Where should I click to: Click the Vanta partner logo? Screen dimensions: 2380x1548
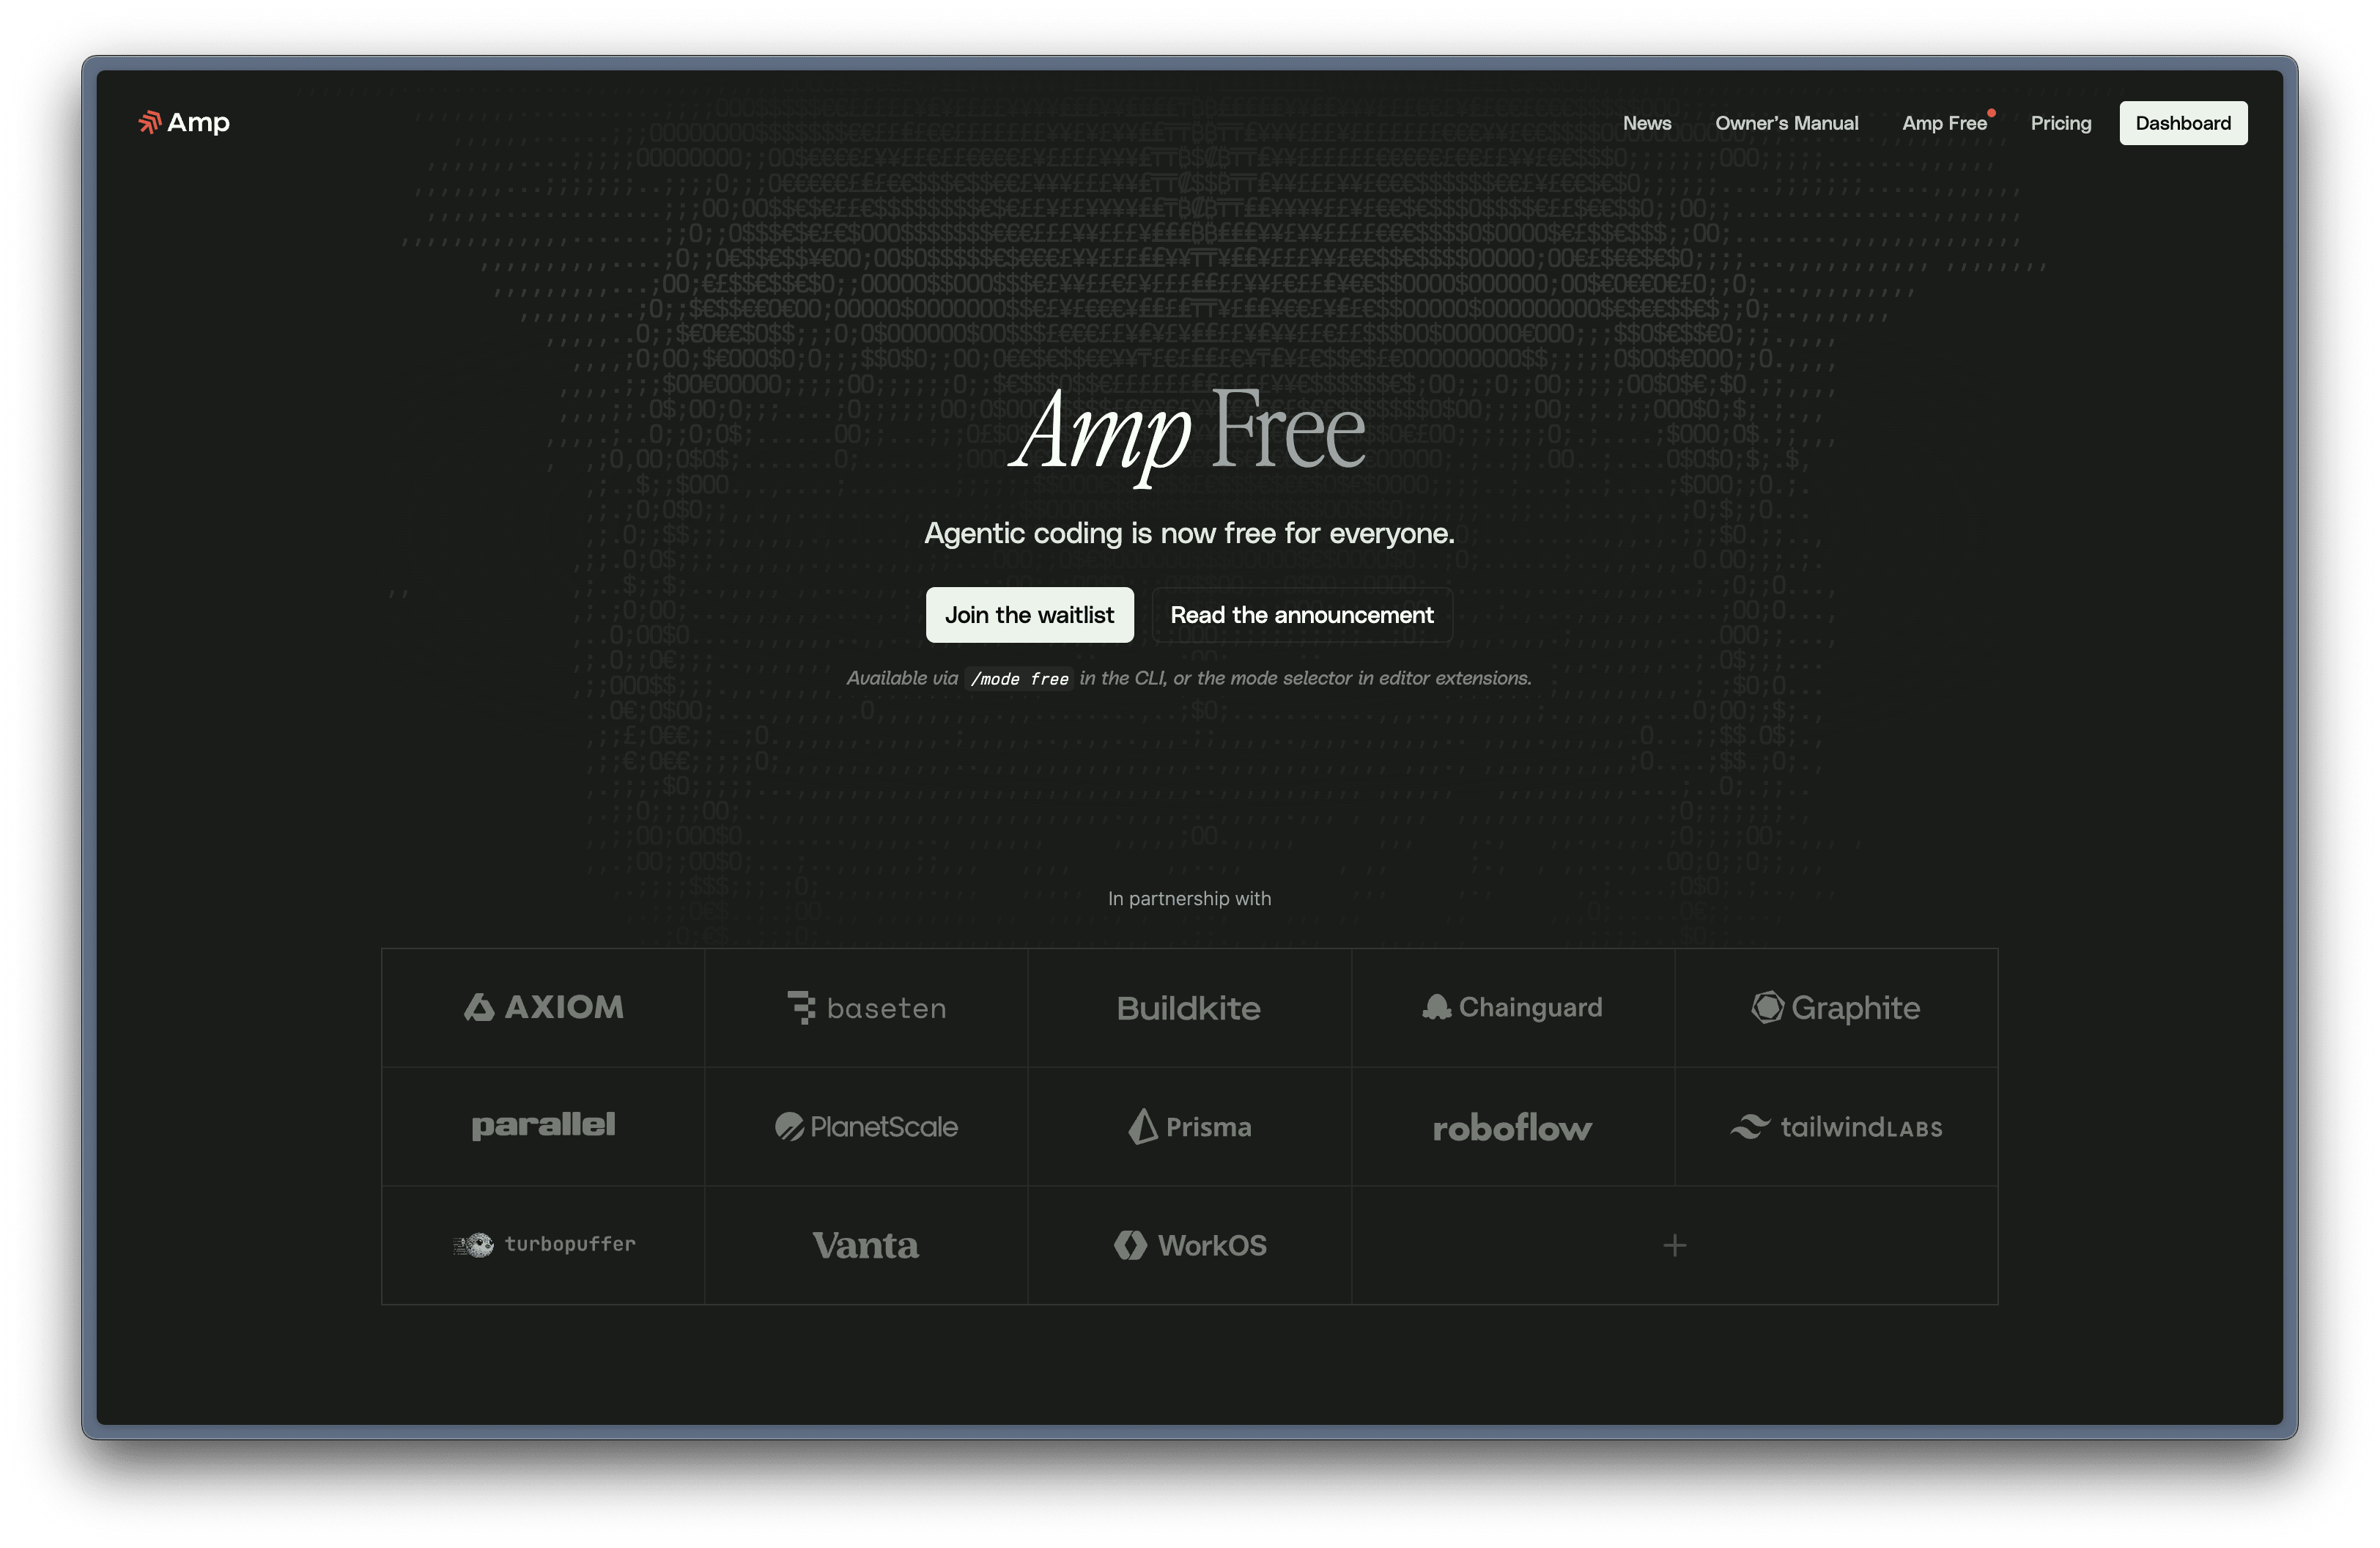point(866,1245)
